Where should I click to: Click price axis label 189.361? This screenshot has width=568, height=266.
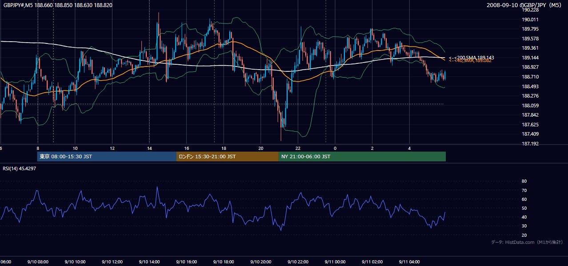click(x=530, y=48)
